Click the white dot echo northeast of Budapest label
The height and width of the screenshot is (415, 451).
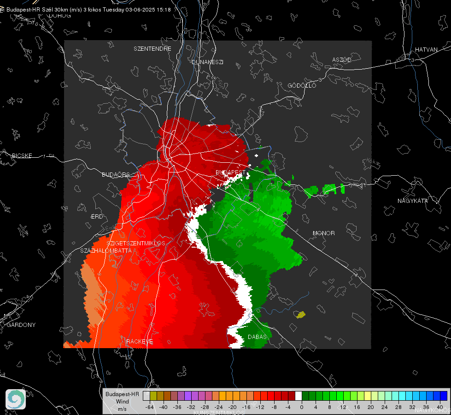[x=256, y=155]
